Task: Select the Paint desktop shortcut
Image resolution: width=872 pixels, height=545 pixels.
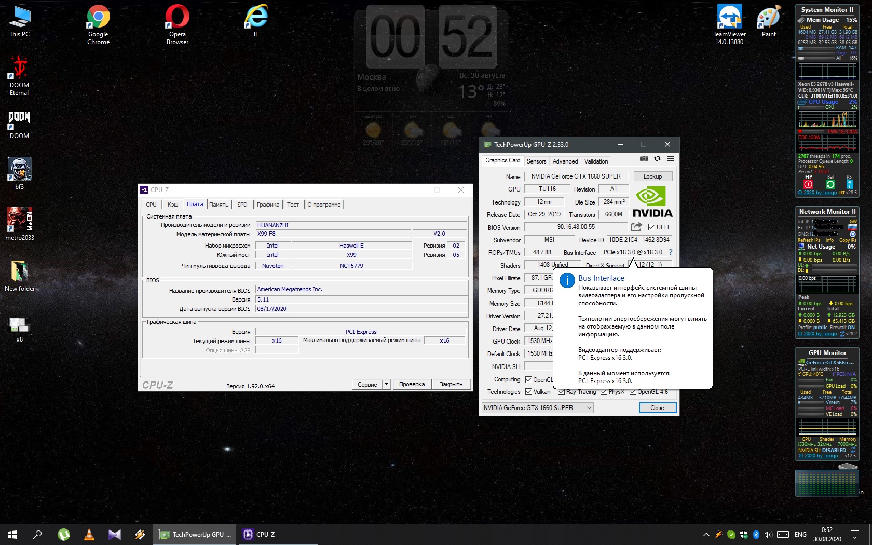Action: 769,22
